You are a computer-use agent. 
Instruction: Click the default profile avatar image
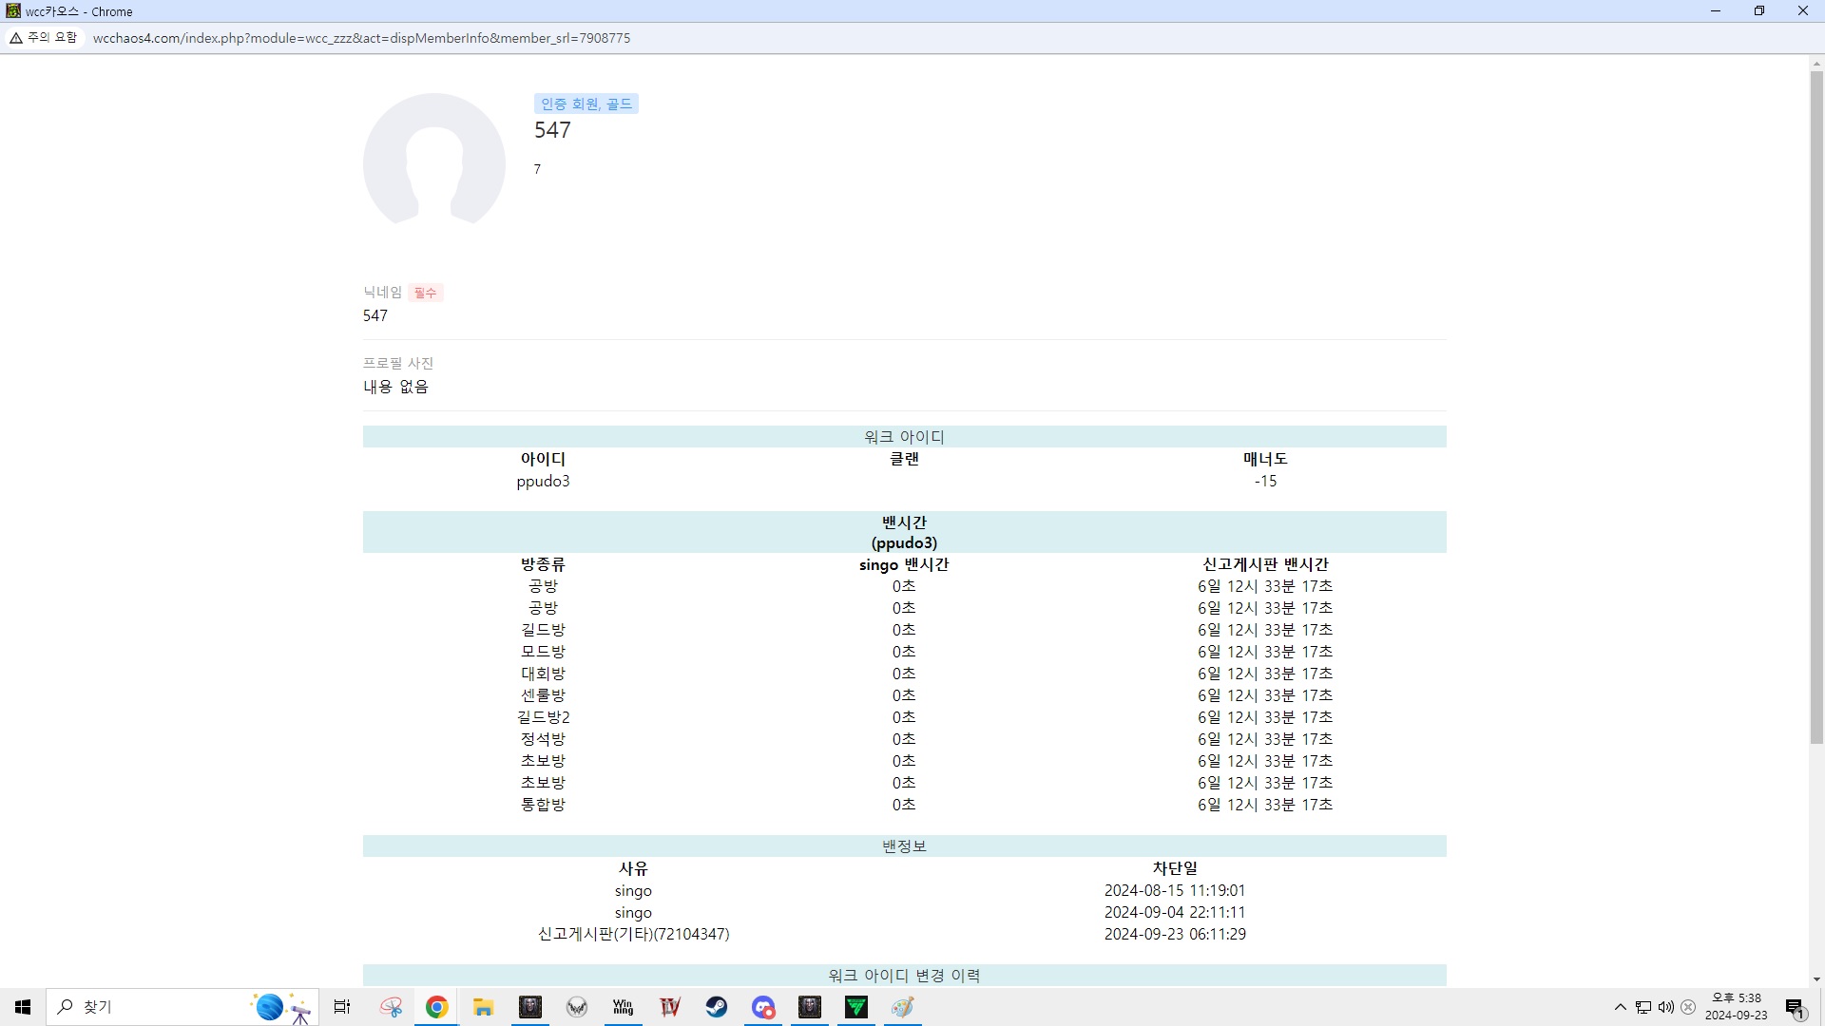(x=434, y=159)
